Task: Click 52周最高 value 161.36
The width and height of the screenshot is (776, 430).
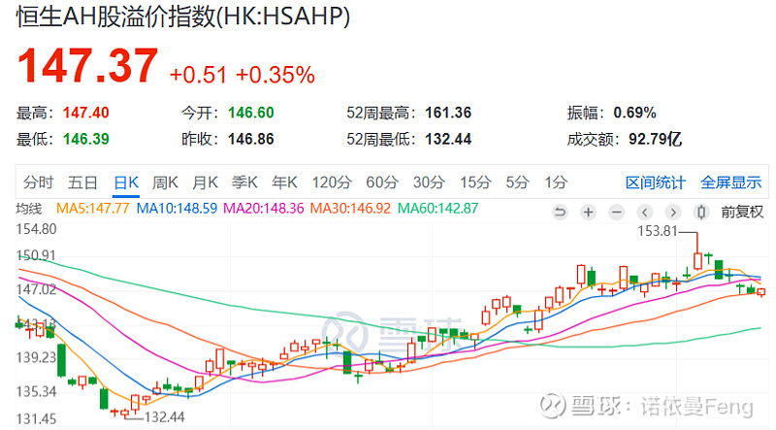Action: (448, 113)
